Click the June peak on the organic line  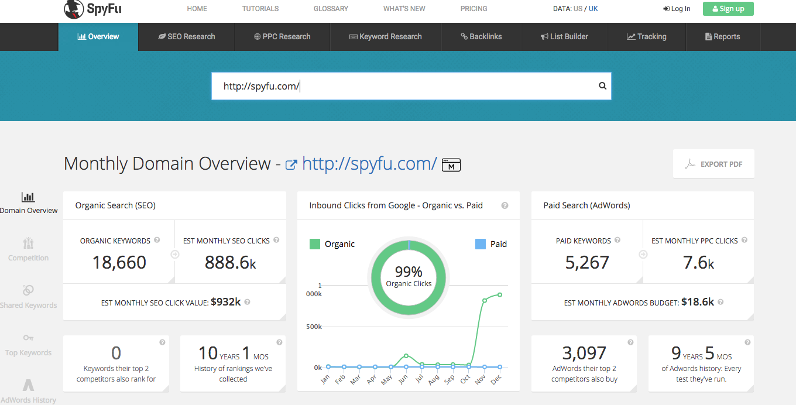click(x=406, y=355)
